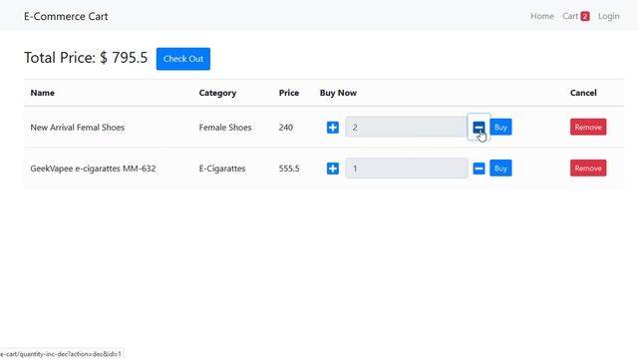This screenshot has height=359, width=638.
Task: Open the Login navigation link
Action: click(609, 16)
